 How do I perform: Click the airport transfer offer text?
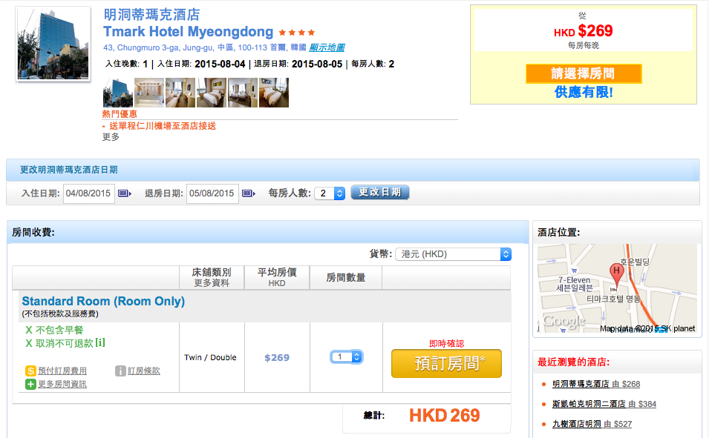[163, 126]
